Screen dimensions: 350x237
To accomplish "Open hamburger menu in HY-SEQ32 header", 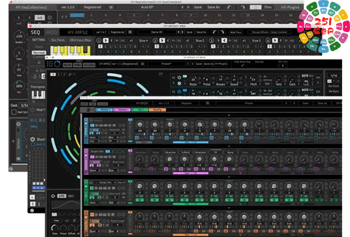I will click(207, 103).
